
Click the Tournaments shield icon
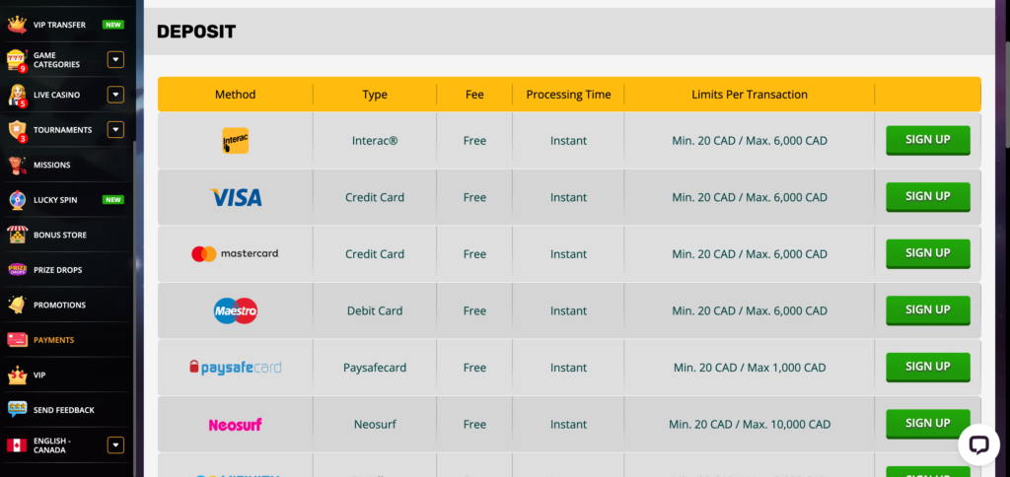[x=17, y=130]
